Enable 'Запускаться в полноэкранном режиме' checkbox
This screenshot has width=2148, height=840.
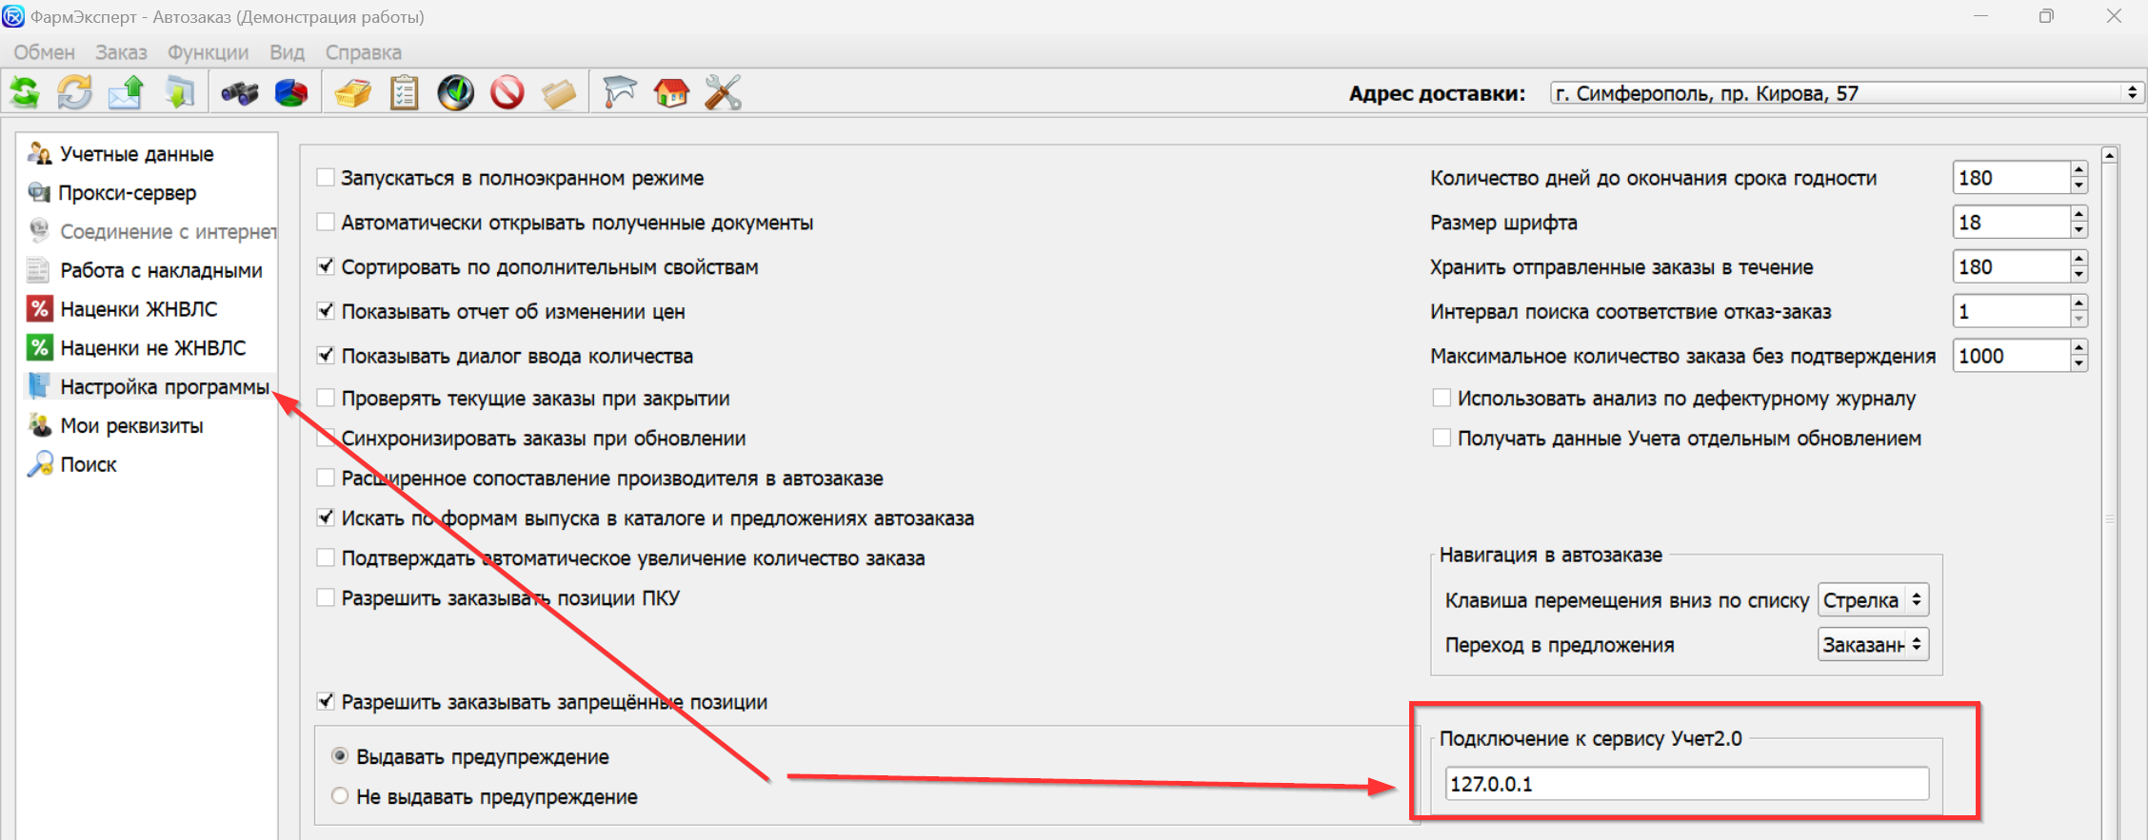(x=326, y=178)
